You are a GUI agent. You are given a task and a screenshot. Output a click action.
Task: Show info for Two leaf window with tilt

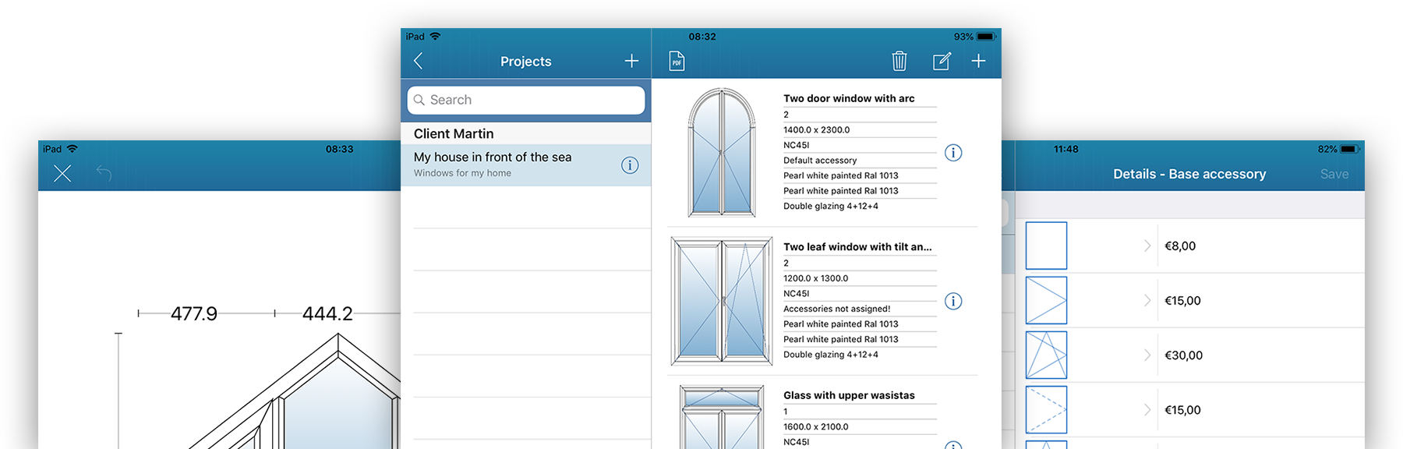click(x=953, y=302)
